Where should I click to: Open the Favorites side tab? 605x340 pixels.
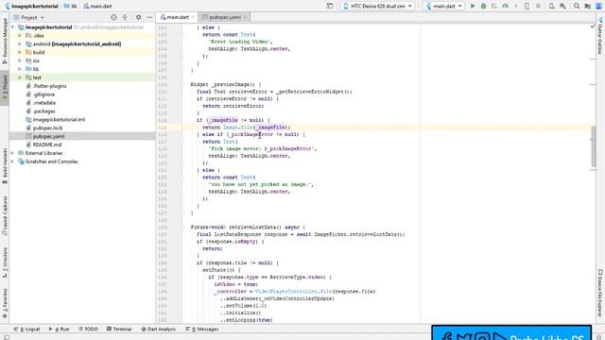(5, 303)
